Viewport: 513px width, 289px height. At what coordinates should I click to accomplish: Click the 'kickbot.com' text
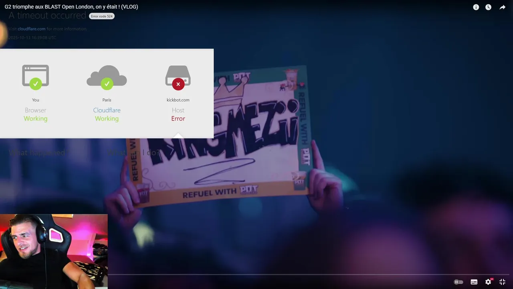[178, 100]
